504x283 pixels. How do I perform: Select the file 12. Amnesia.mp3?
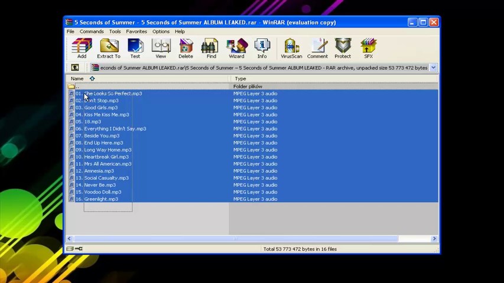click(x=99, y=171)
